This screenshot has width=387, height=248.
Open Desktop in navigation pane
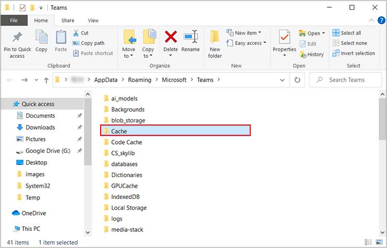(x=36, y=163)
